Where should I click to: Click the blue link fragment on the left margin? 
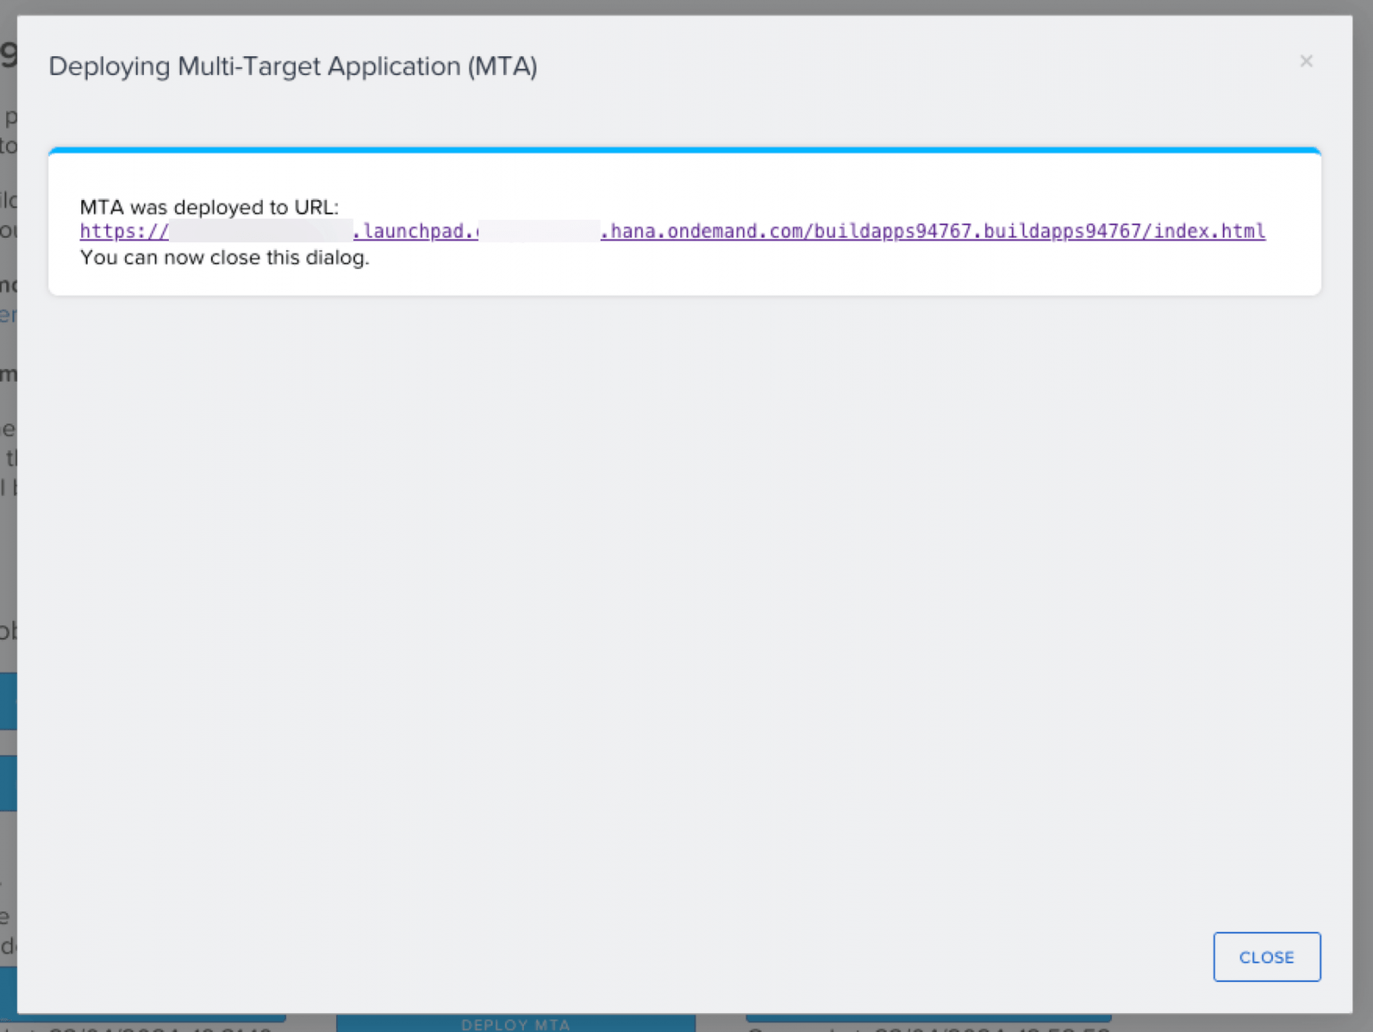click(x=7, y=315)
